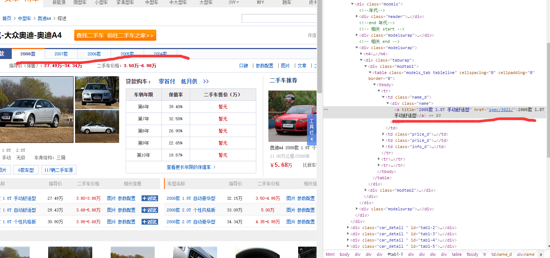
Task: Click the spec/3621/ href link in DevTools
Action: (x=502, y=110)
